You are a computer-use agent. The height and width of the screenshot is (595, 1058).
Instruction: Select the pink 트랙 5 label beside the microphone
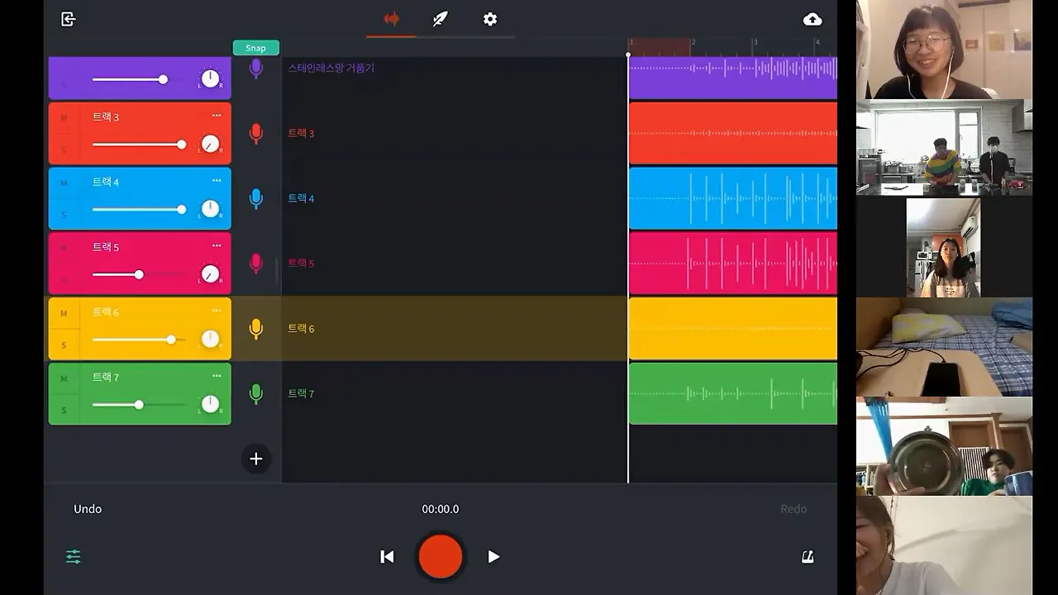tap(301, 264)
